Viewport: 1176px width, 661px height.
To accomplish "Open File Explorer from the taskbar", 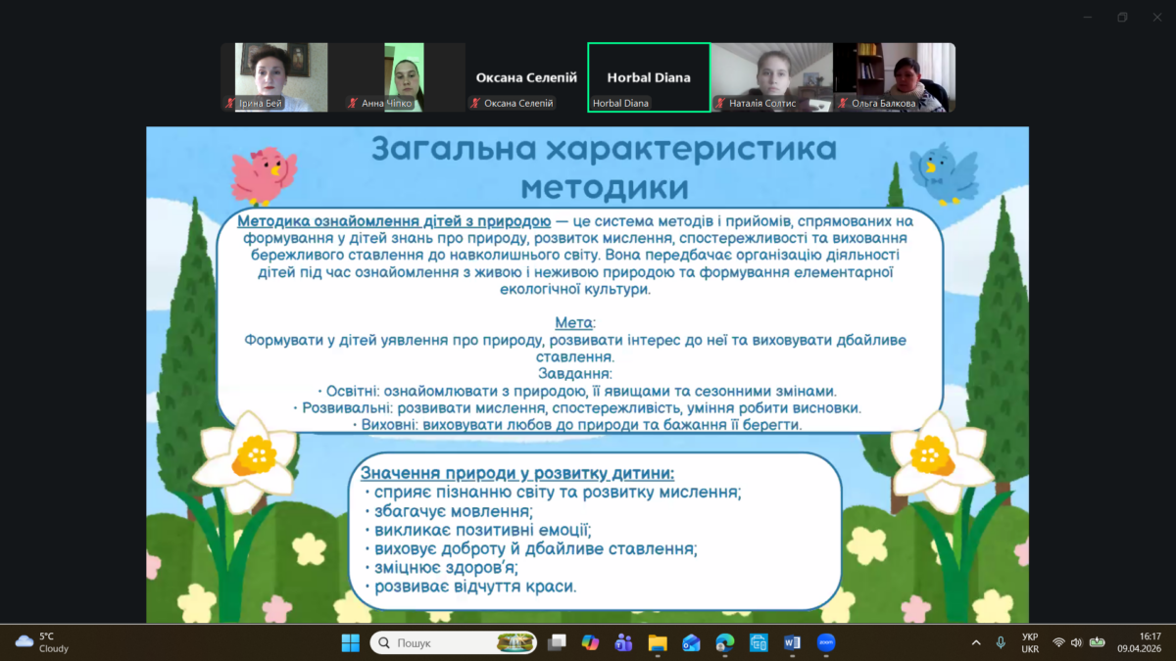I will [x=658, y=642].
